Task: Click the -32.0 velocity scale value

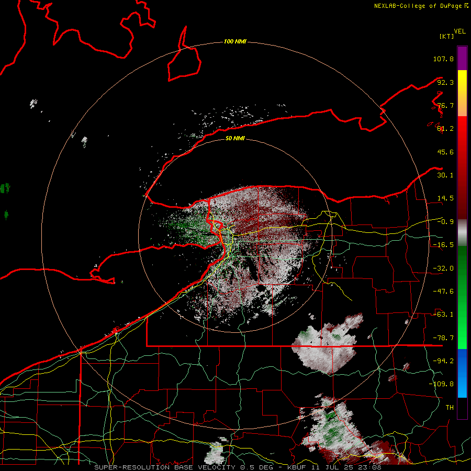Action: pyautogui.click(x=443, y=268)
